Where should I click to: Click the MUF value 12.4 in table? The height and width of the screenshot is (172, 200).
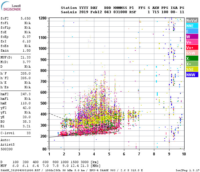click(75, 166)
